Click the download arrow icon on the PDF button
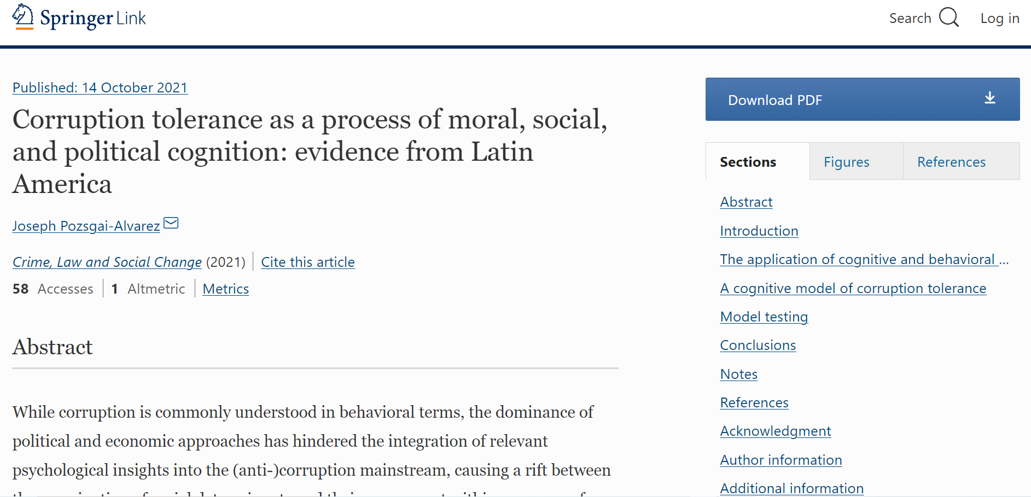 tap(989, 99)
